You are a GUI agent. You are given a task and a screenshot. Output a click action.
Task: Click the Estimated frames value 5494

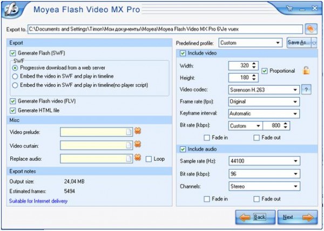(x=70, y=191)
